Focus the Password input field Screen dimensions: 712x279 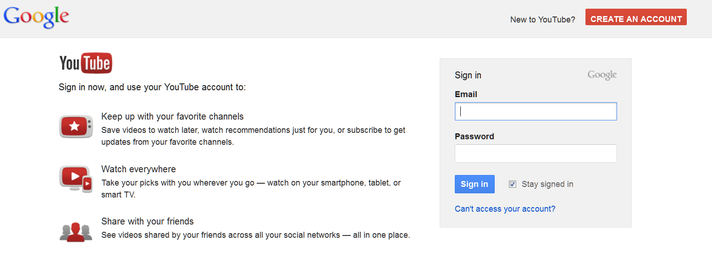(x=535, y=153)
